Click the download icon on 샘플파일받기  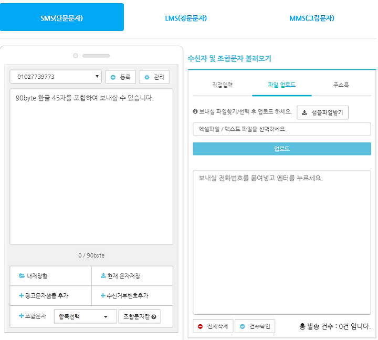304,112
